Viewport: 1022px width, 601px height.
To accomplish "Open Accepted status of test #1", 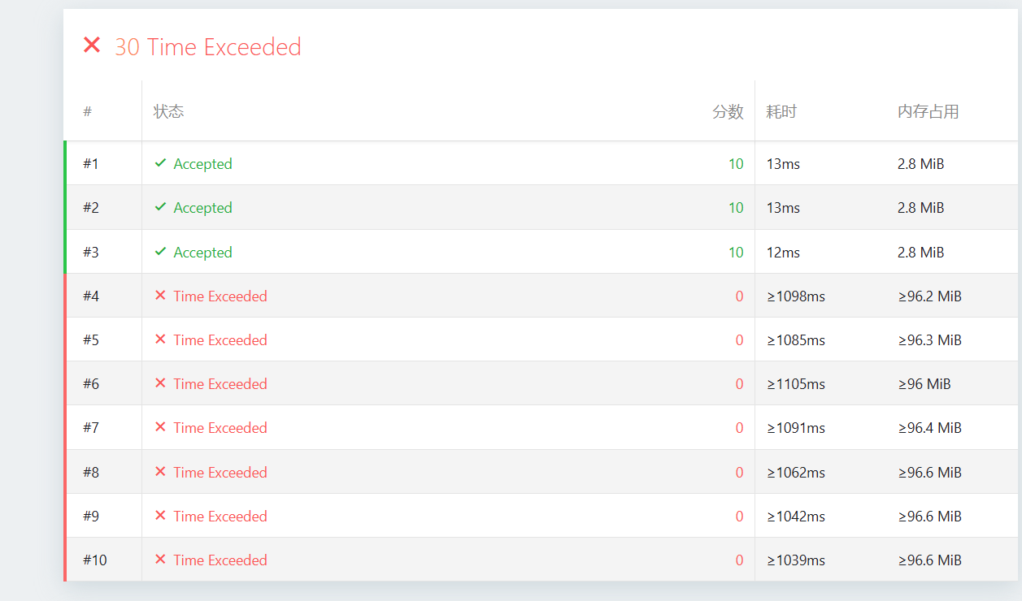I will pyautogui.click(x=202, y=164).
